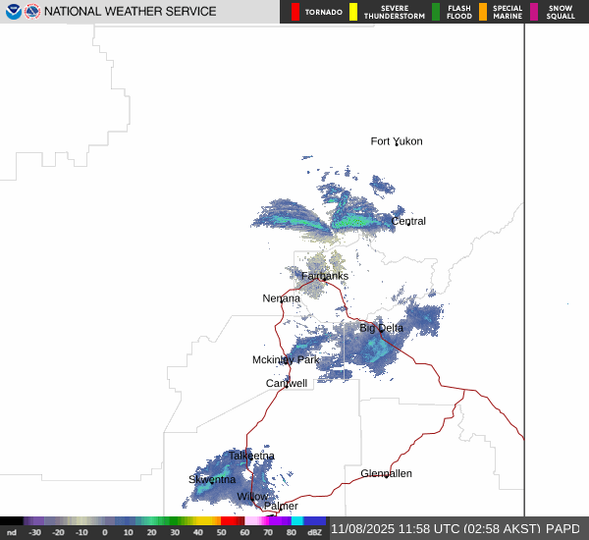This screenshot has height=540, width=589.
Task: Click the Glennallen location label
Action: 386,473
